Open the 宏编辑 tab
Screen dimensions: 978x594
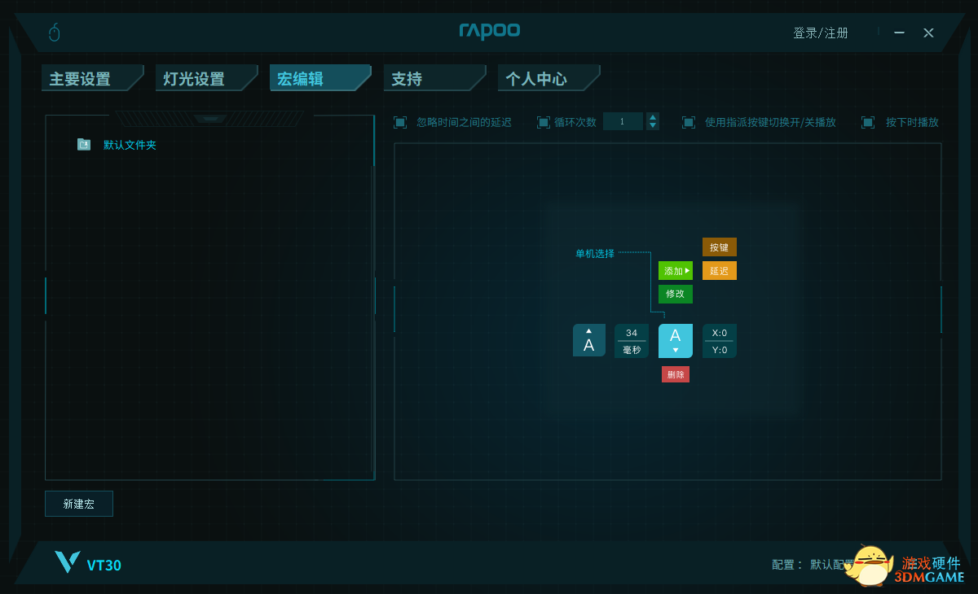[x=320, y=78]
